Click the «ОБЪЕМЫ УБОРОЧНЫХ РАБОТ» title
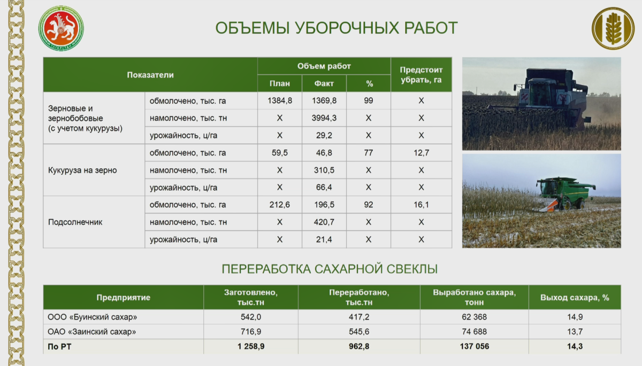 point(337,28)
